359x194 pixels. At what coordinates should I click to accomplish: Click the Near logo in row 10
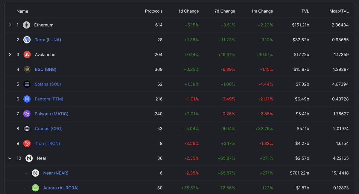tap(29, 158)
